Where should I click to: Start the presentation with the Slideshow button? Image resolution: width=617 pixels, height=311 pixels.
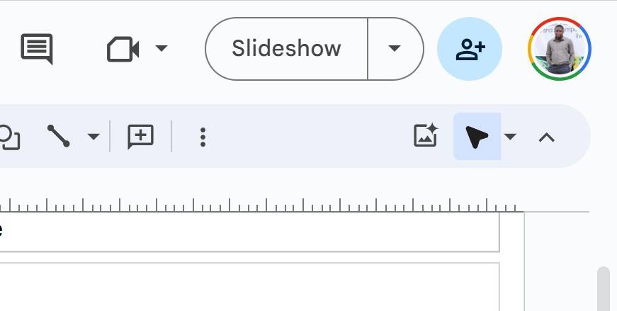click(x=286, y=49)
